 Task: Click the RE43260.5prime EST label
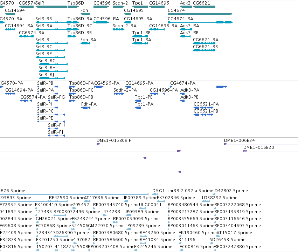pos(157,233)
